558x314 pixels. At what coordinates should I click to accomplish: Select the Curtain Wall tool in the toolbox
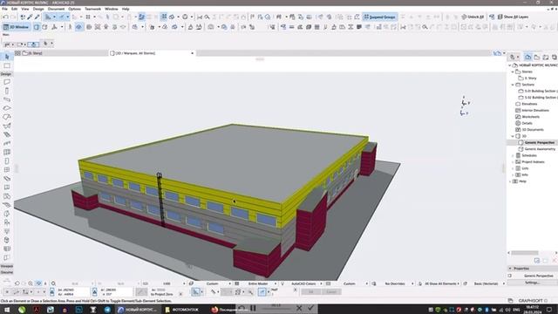7,153
